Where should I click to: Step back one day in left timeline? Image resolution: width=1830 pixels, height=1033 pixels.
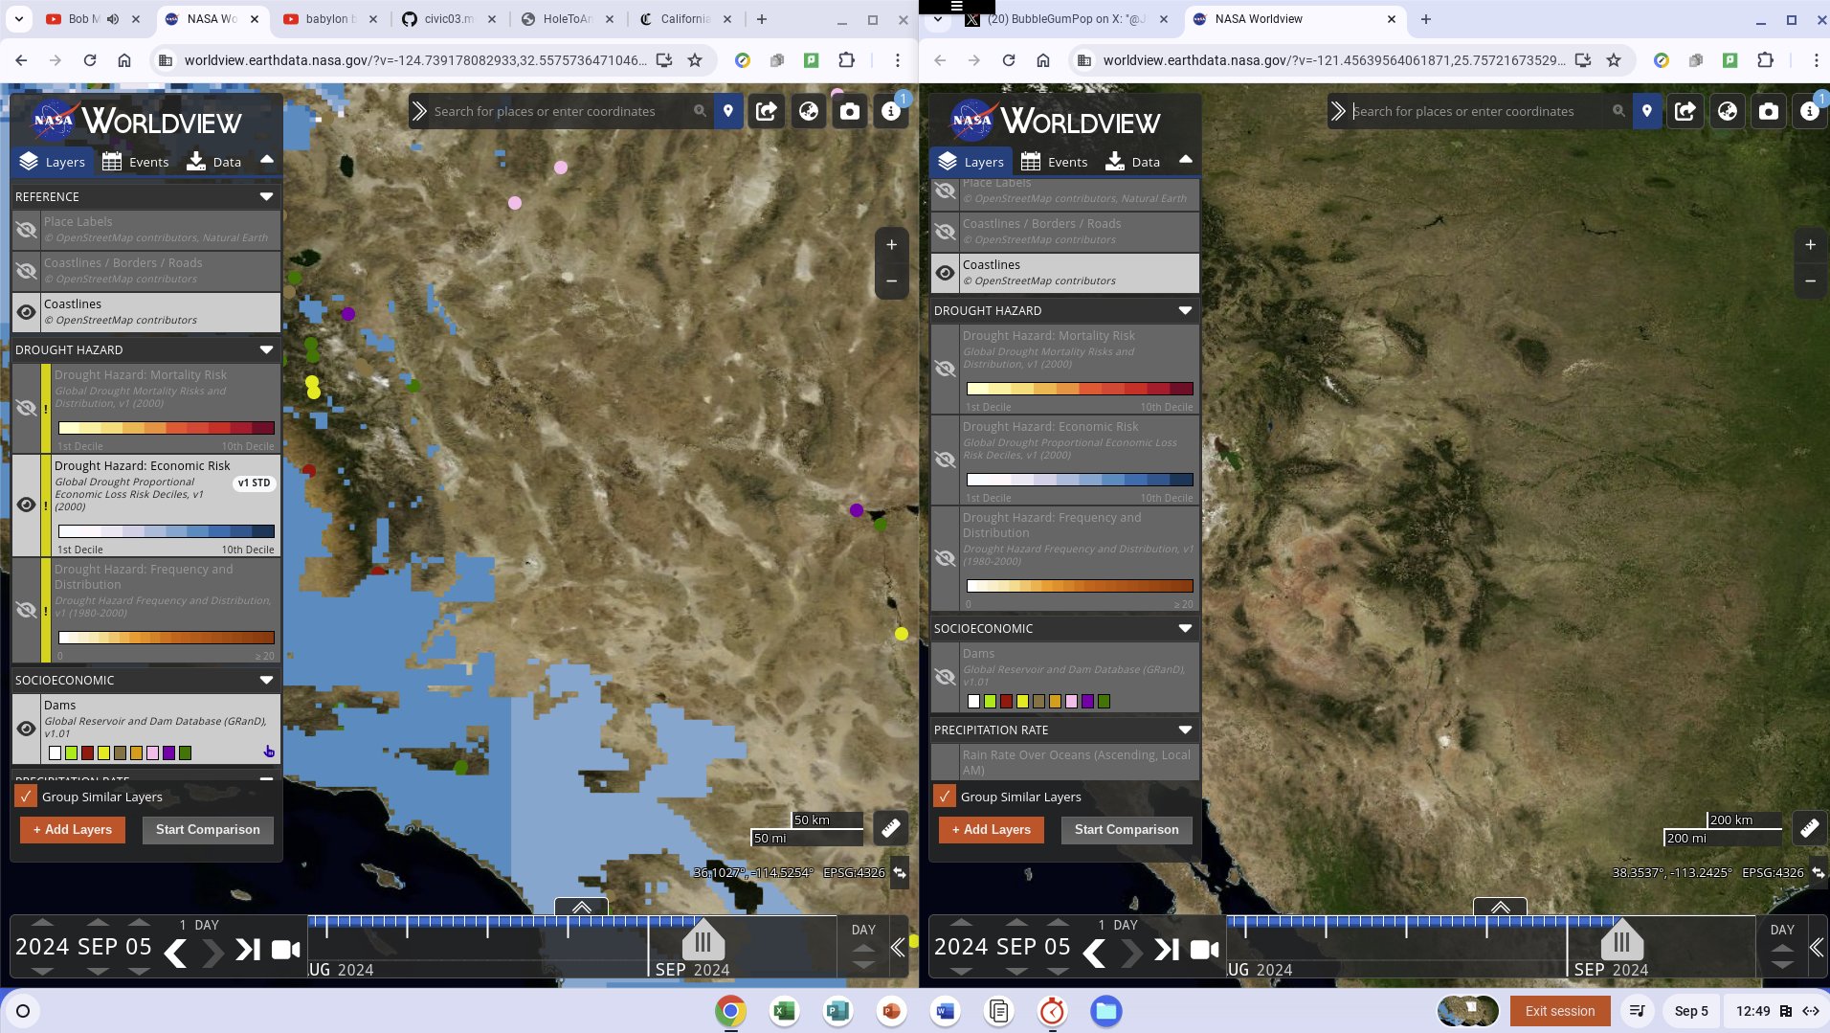[x=175, y=953]
